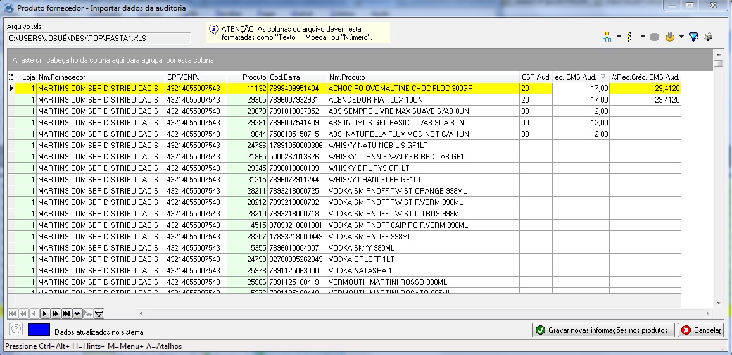This screenshot has width=732, height=355.
Task: Sort by Cód.Barra column header
Action: (x=298, y=77)
